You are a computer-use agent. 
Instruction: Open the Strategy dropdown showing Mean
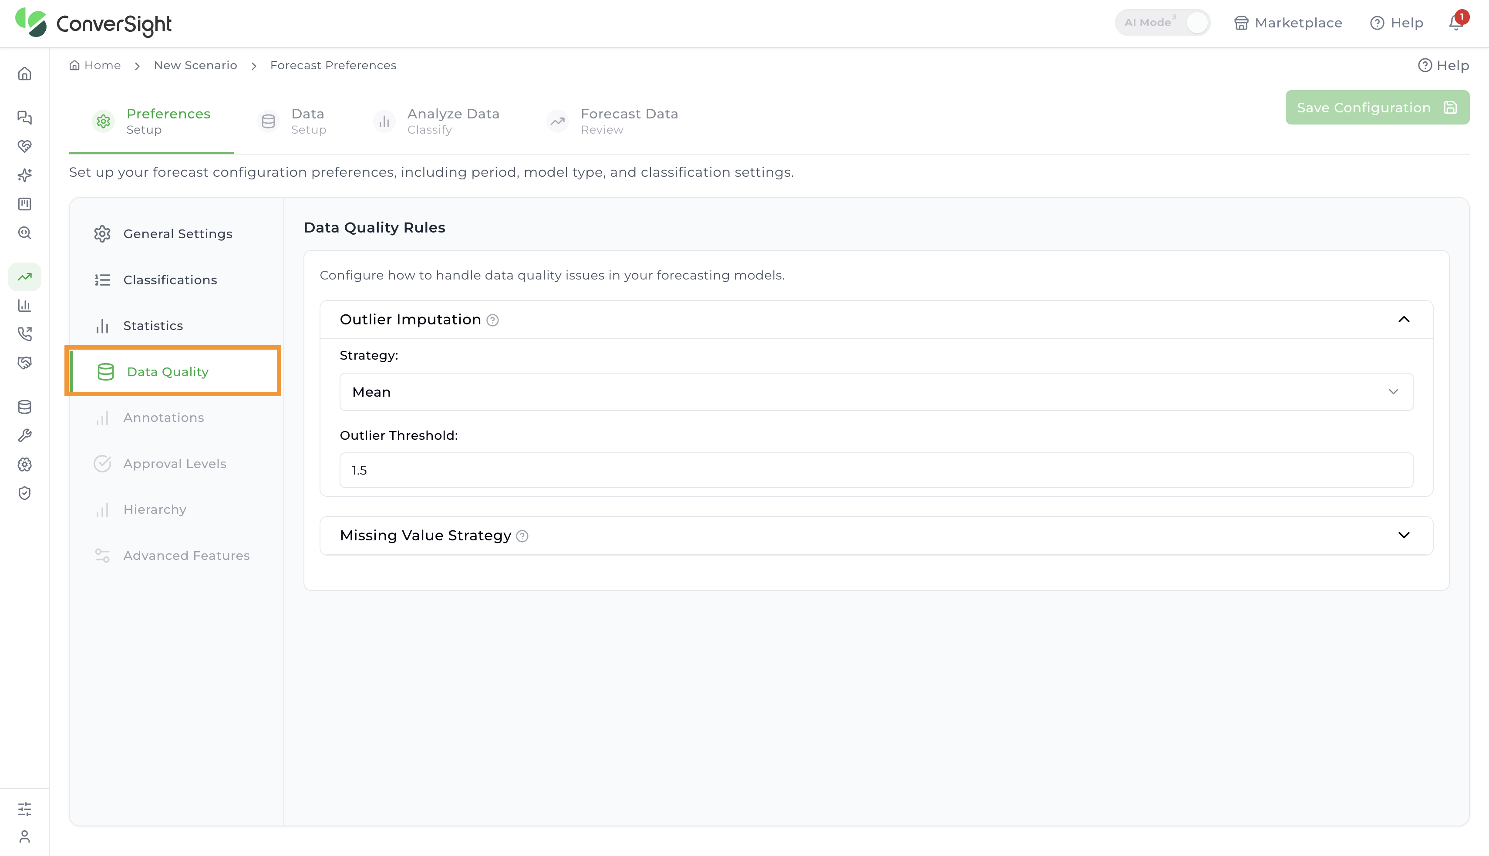point(876,391)
